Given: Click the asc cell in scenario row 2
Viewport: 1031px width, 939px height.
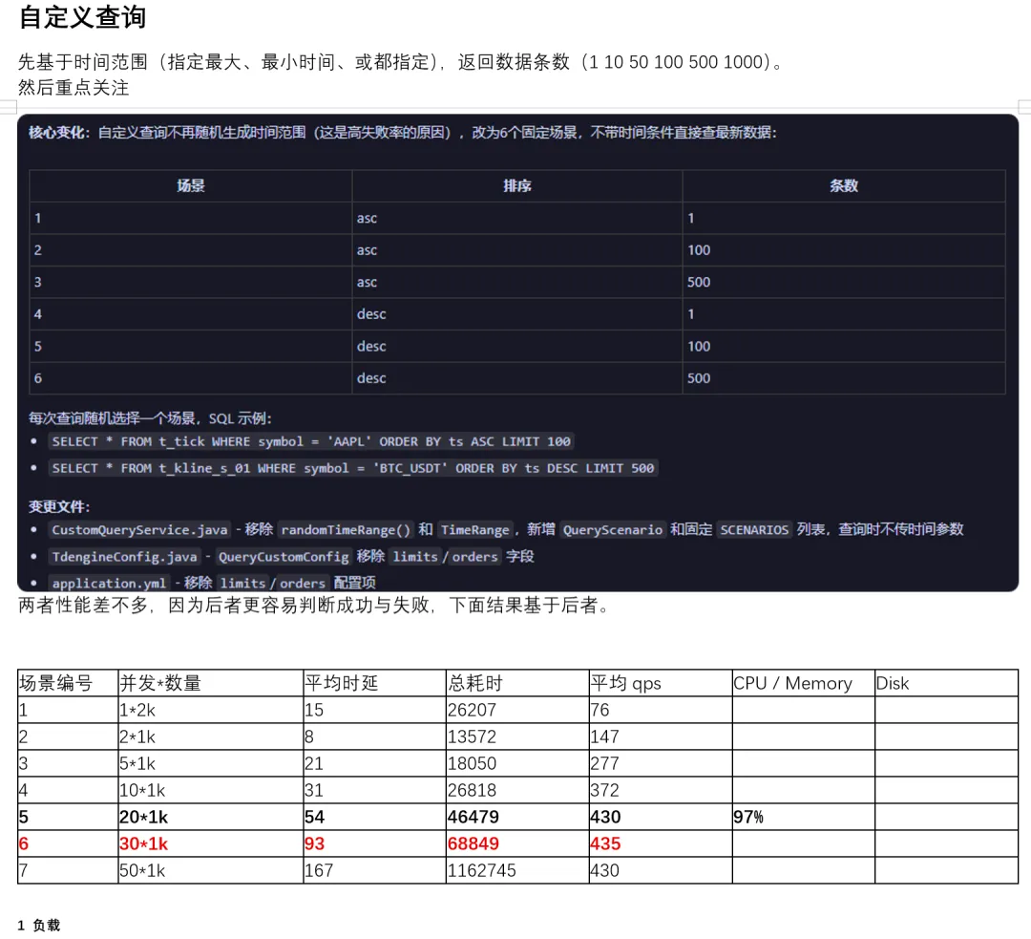Looking at the screenshot, I should pos(516,250).
